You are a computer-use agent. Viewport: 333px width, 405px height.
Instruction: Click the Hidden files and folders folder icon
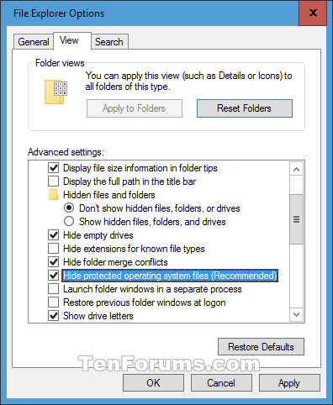[53, 195]
